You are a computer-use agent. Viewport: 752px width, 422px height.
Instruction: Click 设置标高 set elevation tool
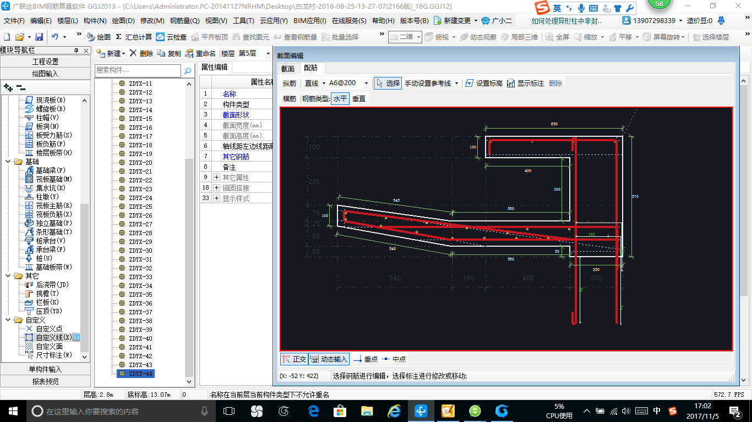click(484, 83)
